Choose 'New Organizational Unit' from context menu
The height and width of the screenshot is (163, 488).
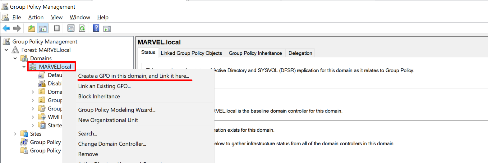point(108,120)
